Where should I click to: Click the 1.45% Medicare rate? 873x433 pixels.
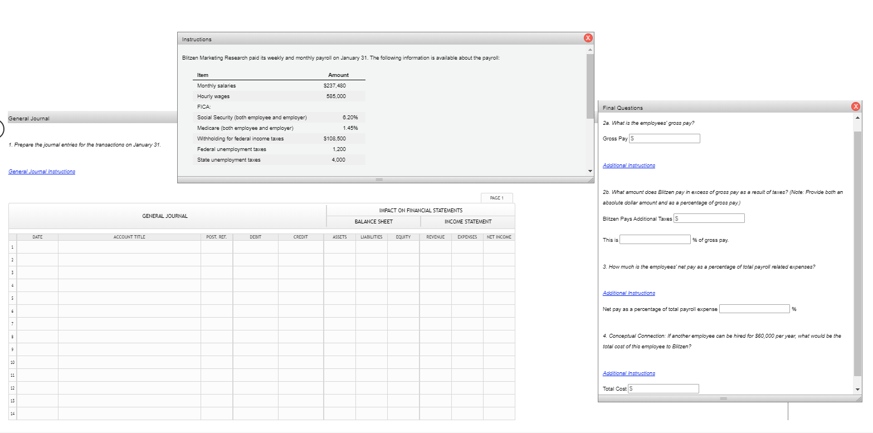350,128
